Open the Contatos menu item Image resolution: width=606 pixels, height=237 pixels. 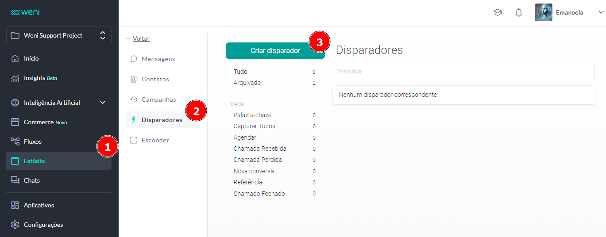click(x=155, y=79)
